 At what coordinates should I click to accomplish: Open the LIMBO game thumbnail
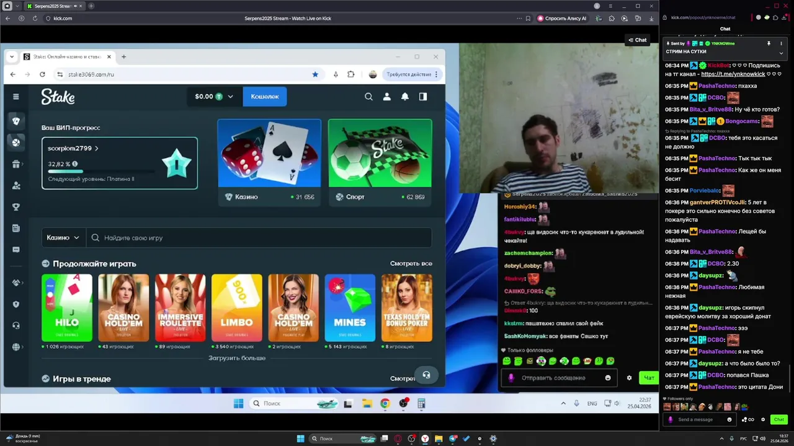(236, 308)
